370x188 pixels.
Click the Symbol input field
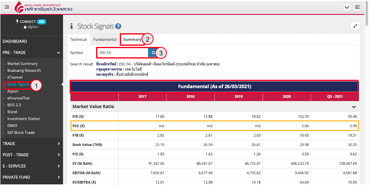(122, 53)
